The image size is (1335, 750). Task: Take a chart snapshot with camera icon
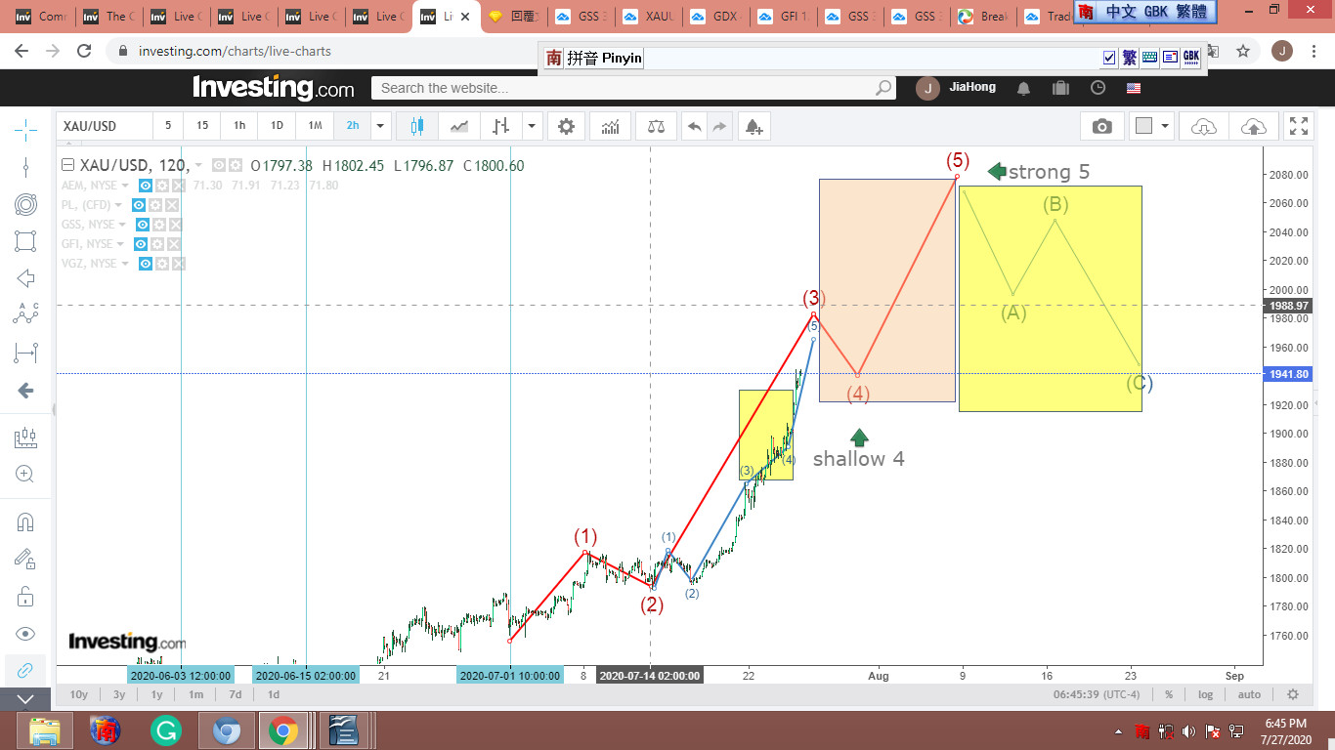[1101, 126]
